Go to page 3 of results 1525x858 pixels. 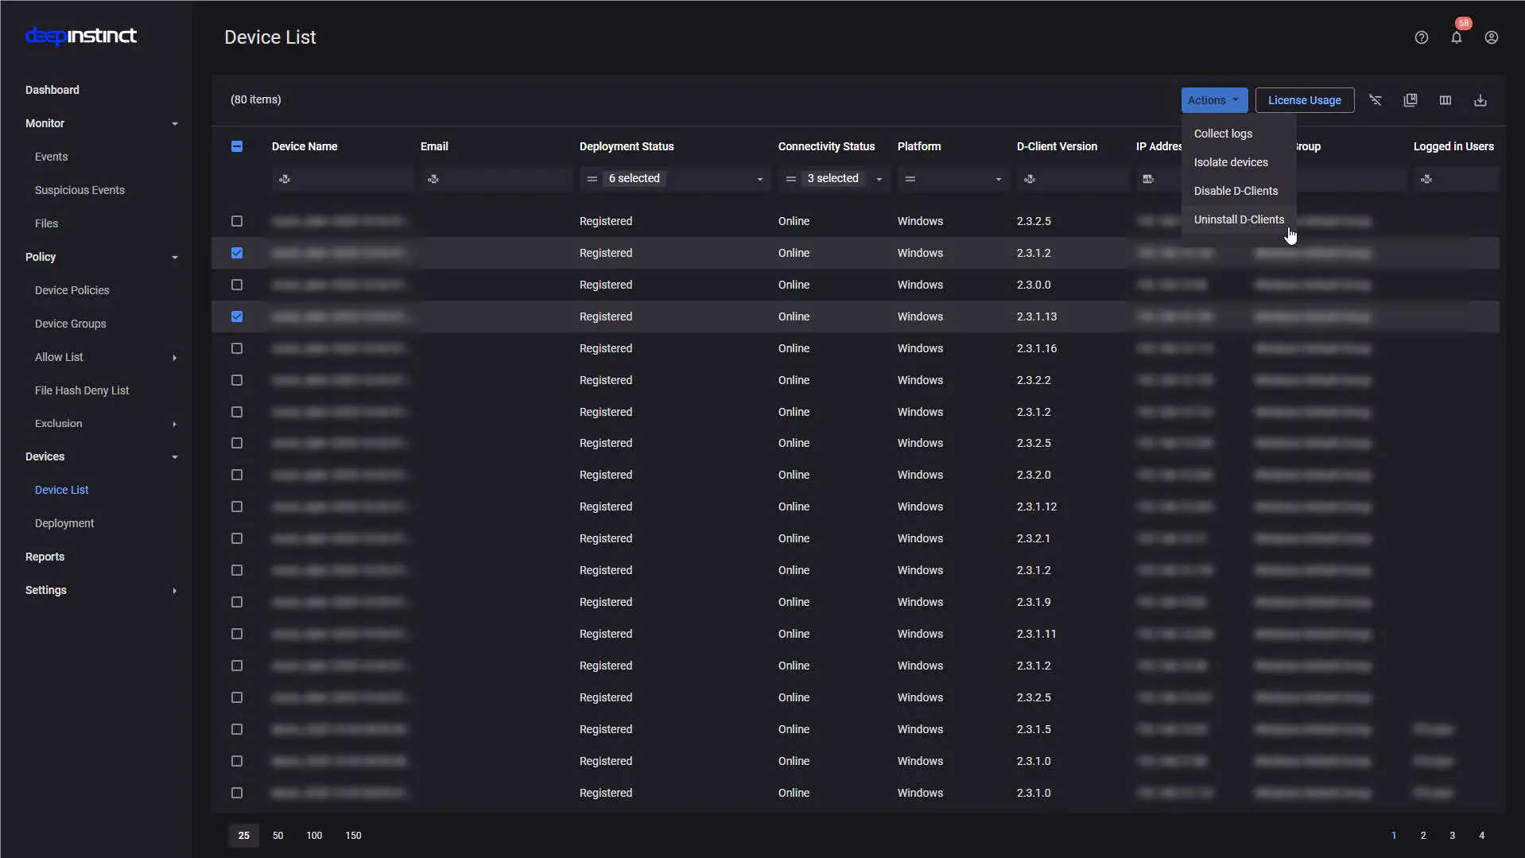(x=1452, y=836)
